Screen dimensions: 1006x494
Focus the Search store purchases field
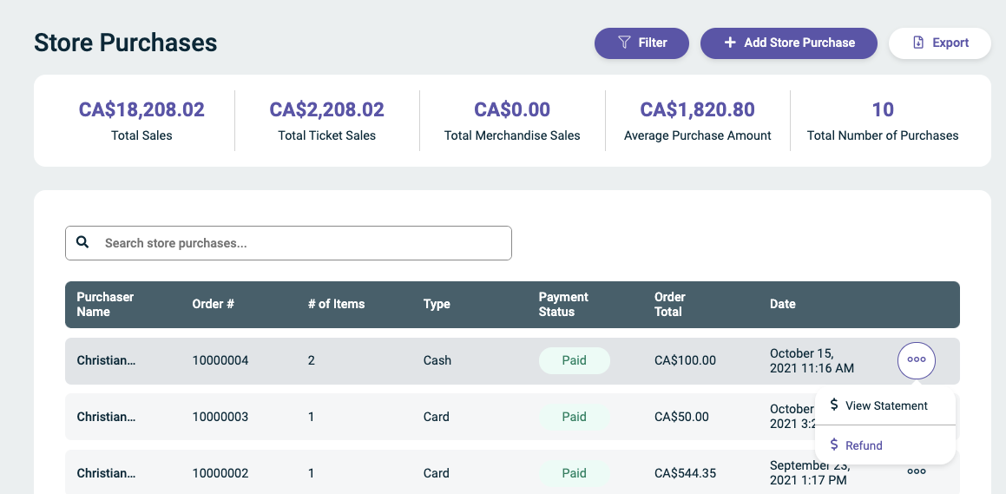coord(288,243)
